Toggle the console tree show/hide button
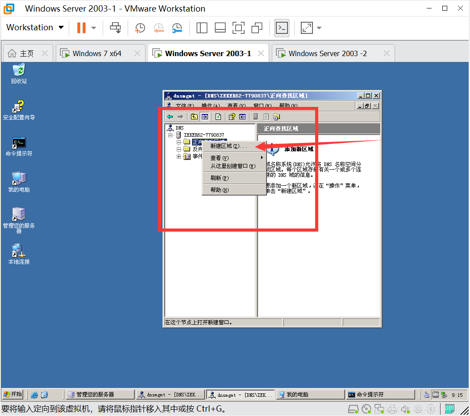 click(205, 117)
